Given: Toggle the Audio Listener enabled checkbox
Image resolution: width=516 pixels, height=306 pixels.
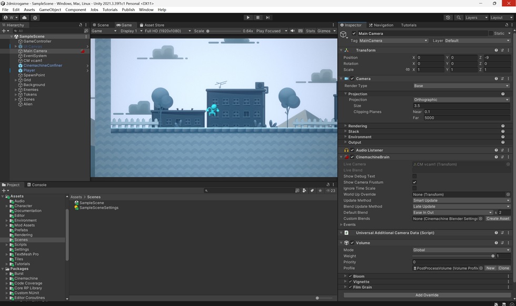Looking at the screenshot, I should tap(352, 150).
